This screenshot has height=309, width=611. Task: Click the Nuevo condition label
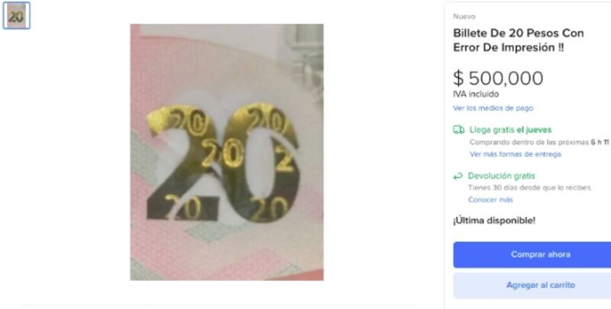pos(464,16)
